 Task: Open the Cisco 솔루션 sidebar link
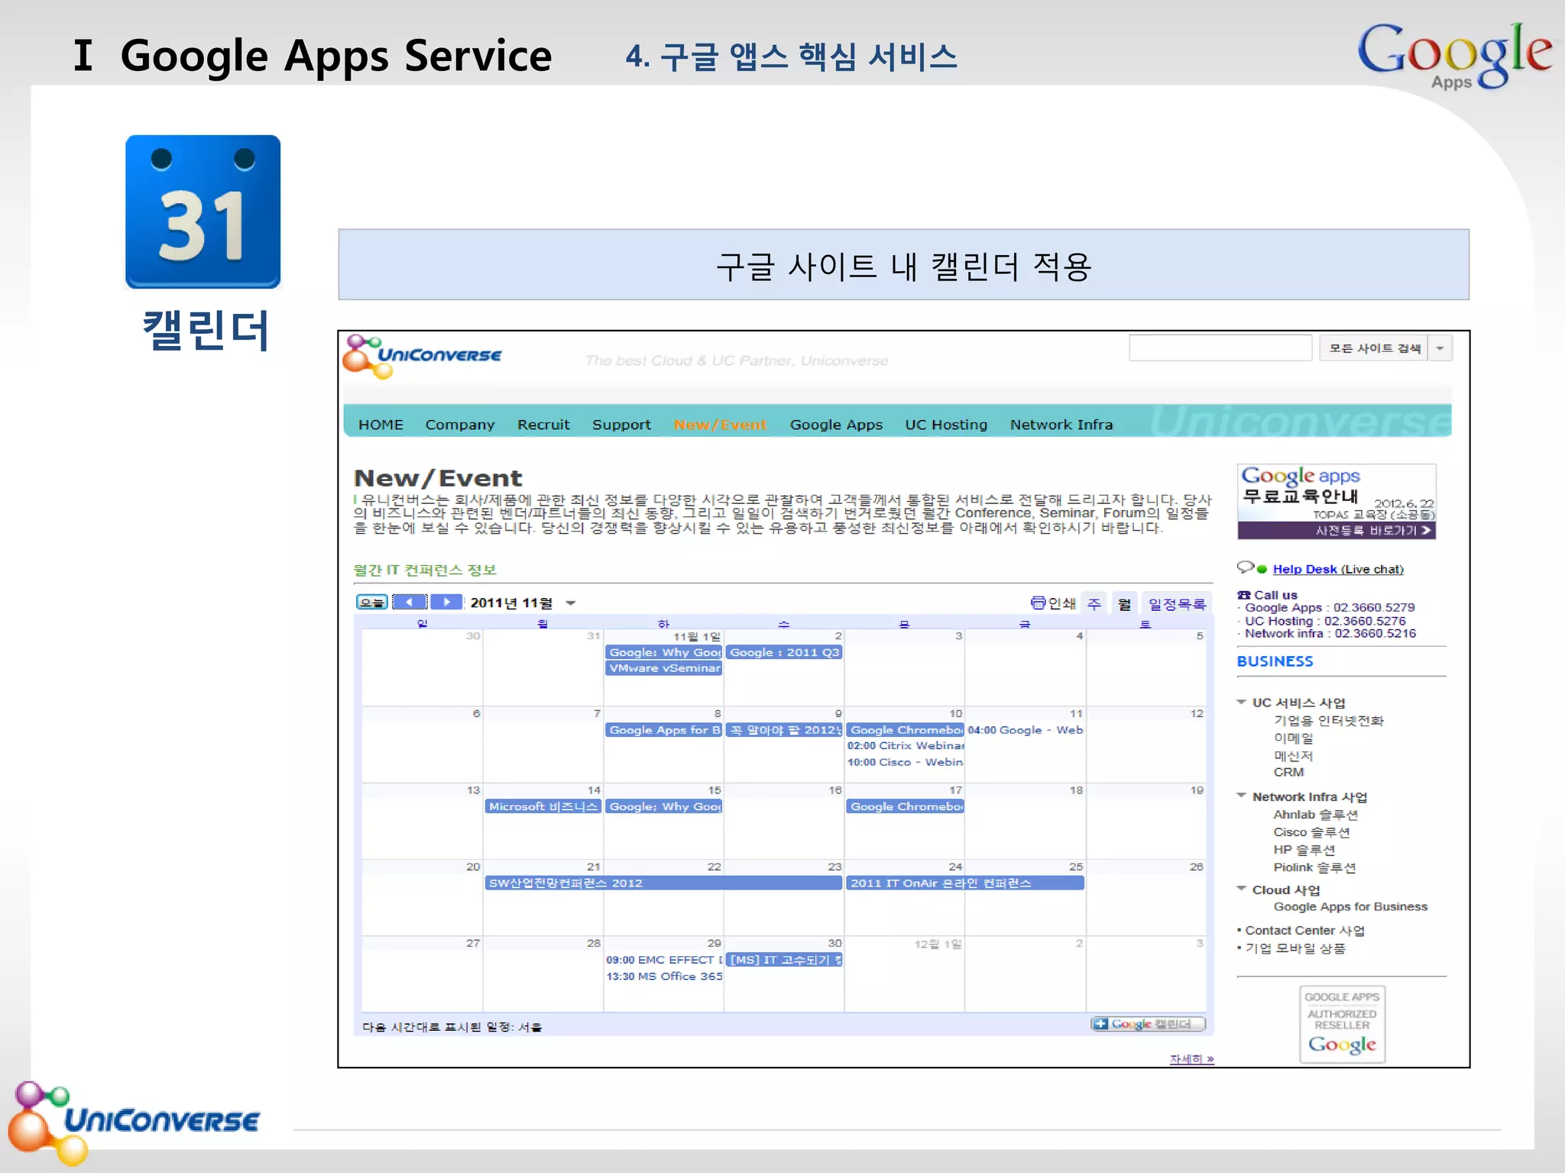(1311, 832)
